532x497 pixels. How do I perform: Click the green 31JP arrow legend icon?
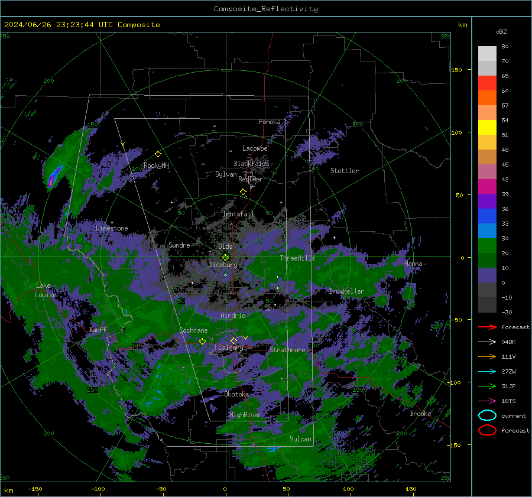click(487, 386)
